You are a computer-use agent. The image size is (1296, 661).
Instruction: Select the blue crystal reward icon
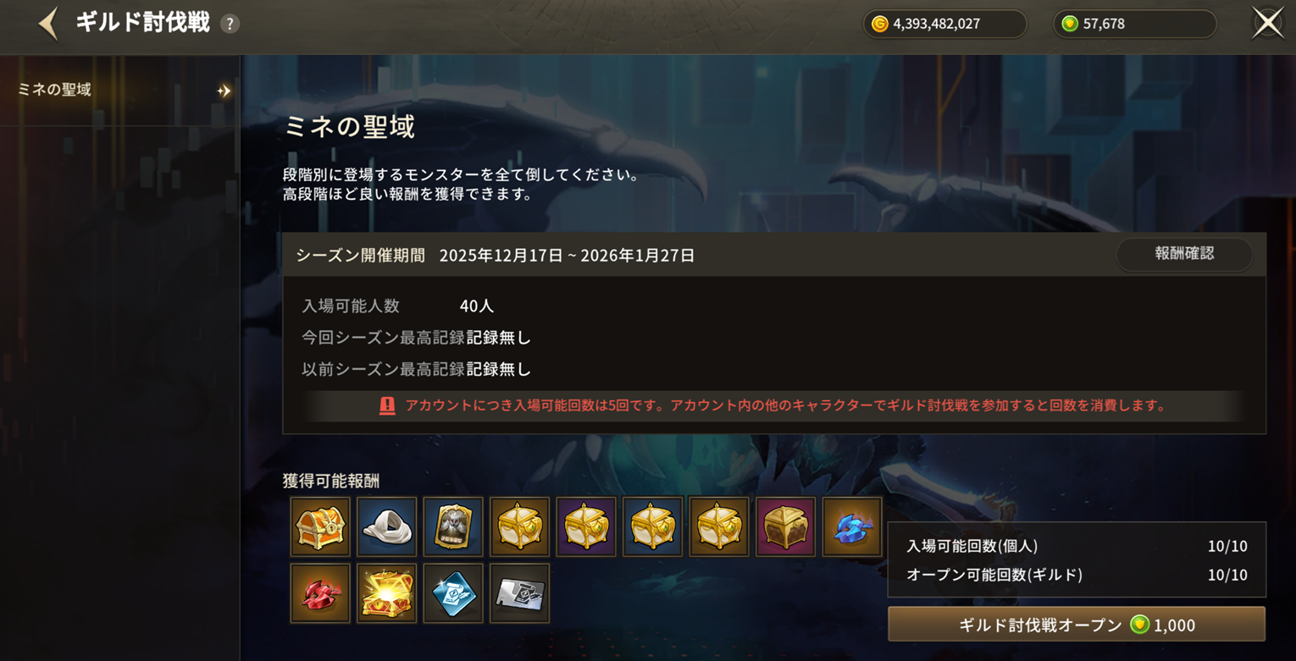pos(852,526)
